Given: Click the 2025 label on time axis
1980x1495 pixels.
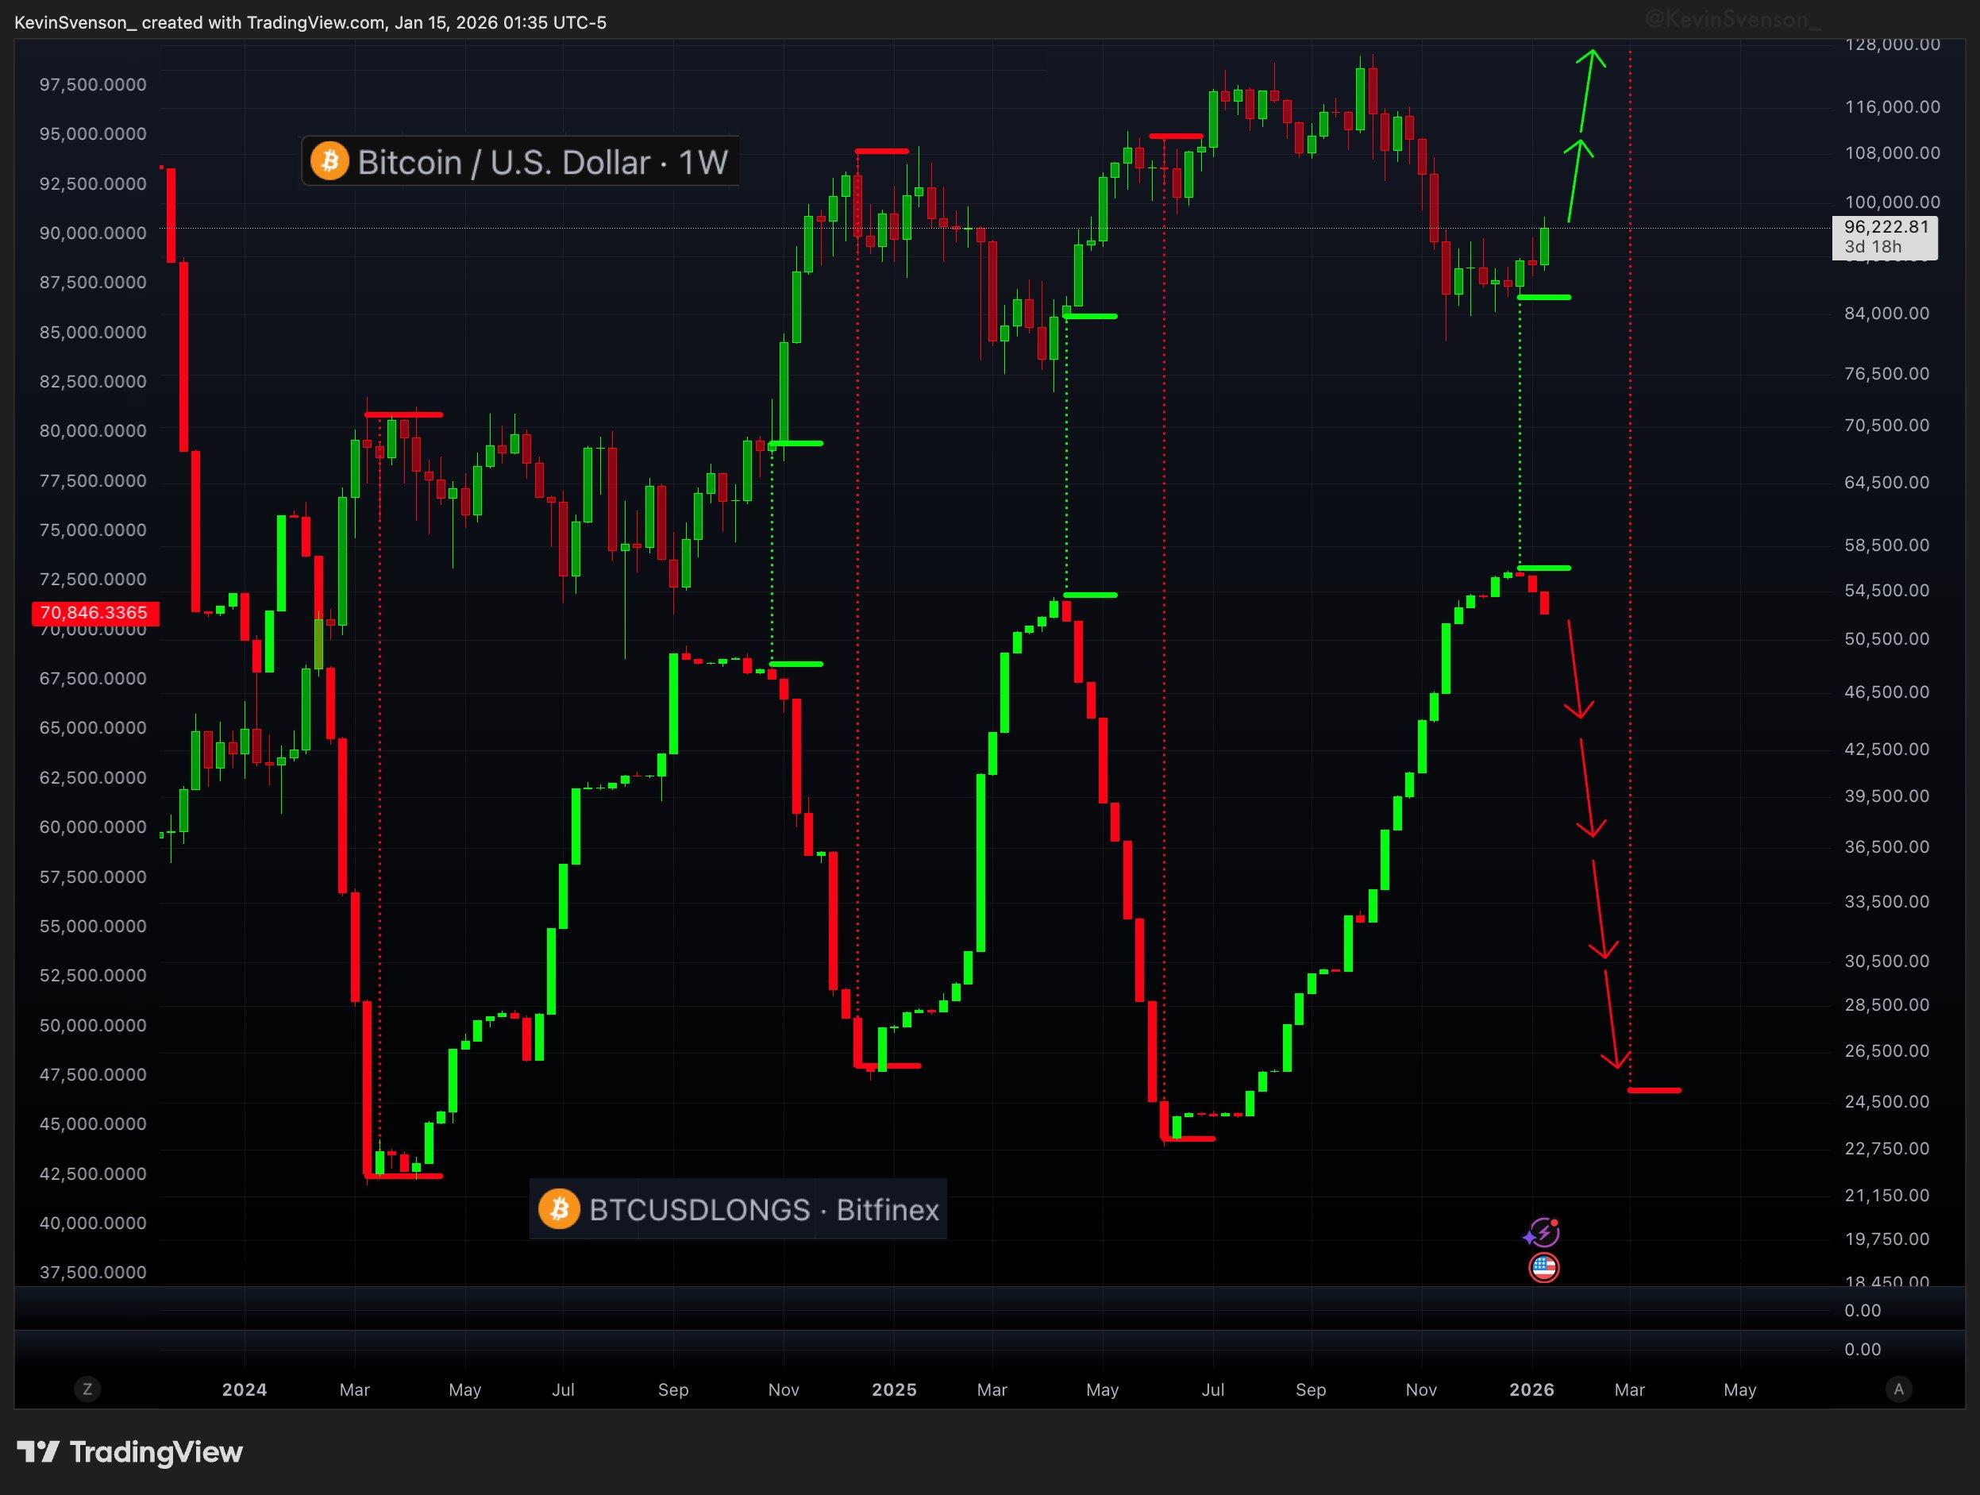Looking at the screenshot, I should click(893, 1389).
